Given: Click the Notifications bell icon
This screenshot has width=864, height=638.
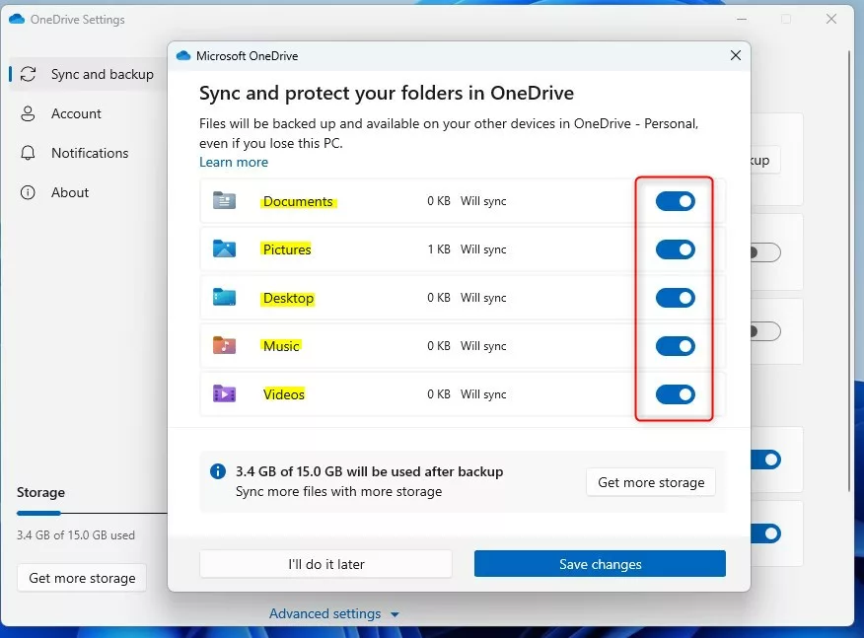Looking at the screenshot, I should (x=28, y=153).
